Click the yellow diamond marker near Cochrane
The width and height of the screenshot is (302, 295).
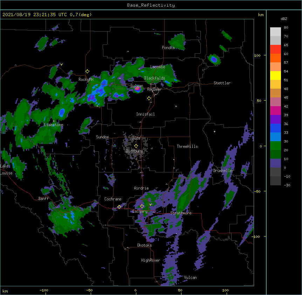(x=119, y=207)
